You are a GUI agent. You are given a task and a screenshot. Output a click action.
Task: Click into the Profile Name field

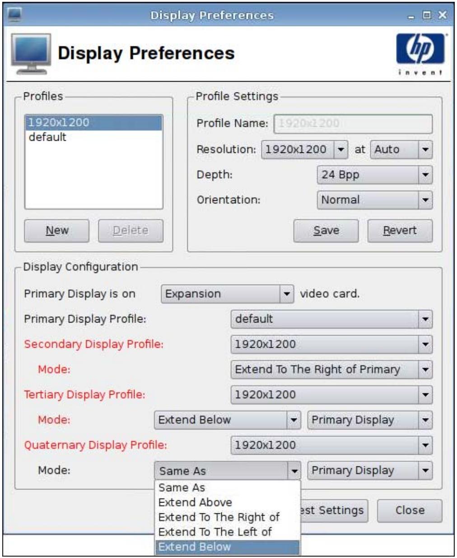point(353,124)
